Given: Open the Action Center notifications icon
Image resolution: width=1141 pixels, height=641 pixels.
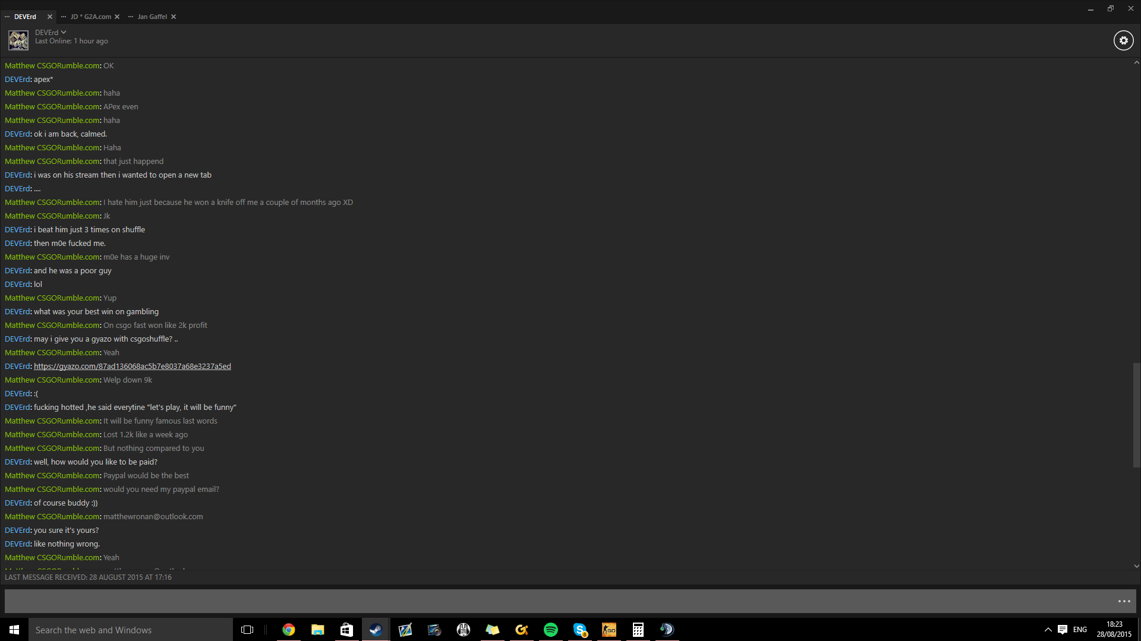Looking at the screenshot, I should coord(1063,630).
